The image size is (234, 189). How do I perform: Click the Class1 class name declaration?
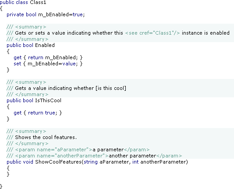38,2
